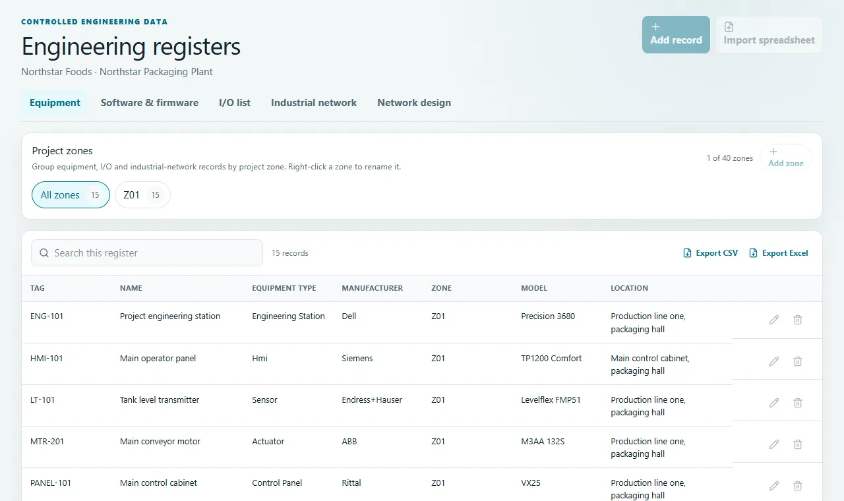
Task: Click the 'Main operator panel' cell
Action: [x=158, y=359]
